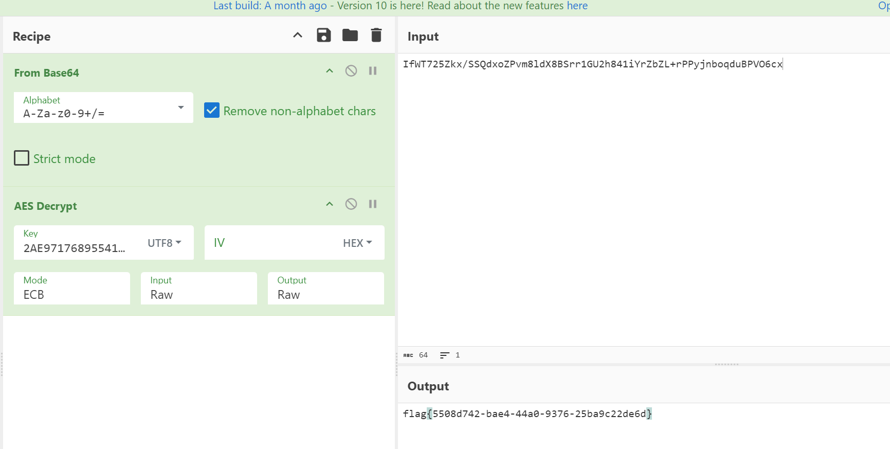Enable the Strict mode checkbox

22,158
